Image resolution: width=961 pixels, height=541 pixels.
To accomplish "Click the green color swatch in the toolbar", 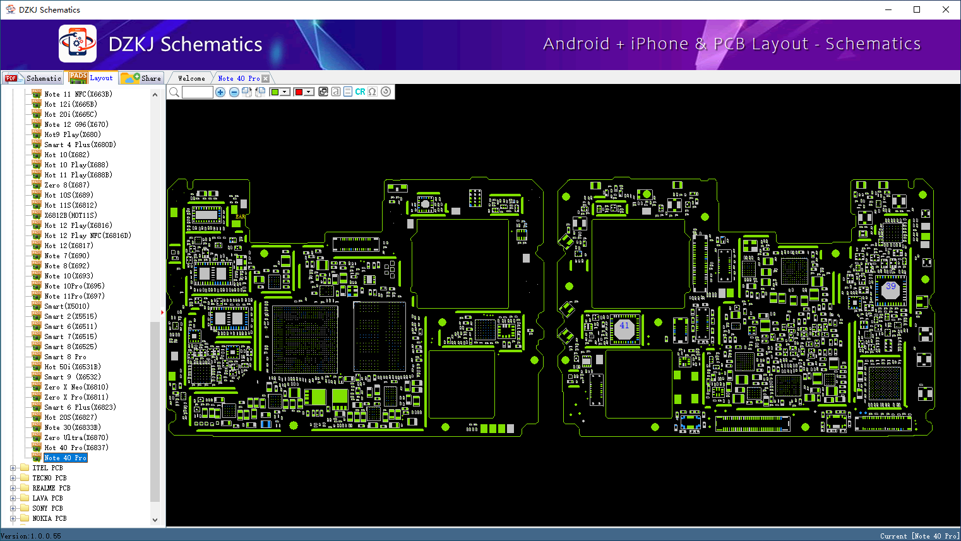I will (275, 92).
